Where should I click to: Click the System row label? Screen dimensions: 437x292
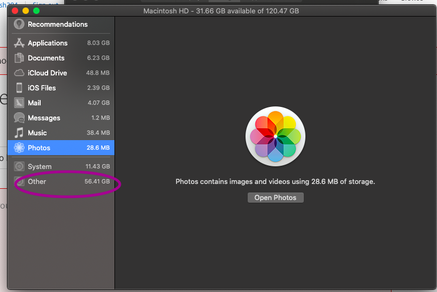point(40,167)
